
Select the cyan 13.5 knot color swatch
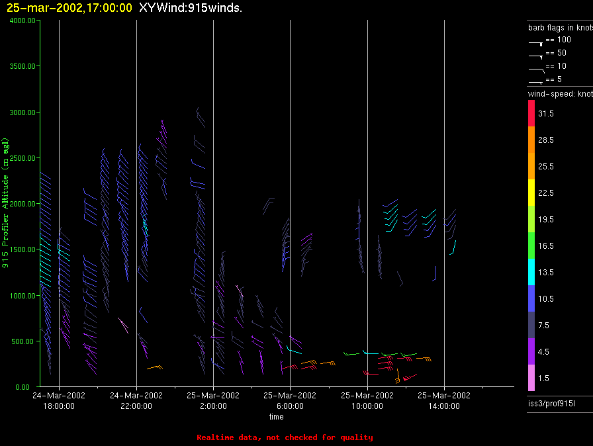pyautogui.click(x=531, y=272)
